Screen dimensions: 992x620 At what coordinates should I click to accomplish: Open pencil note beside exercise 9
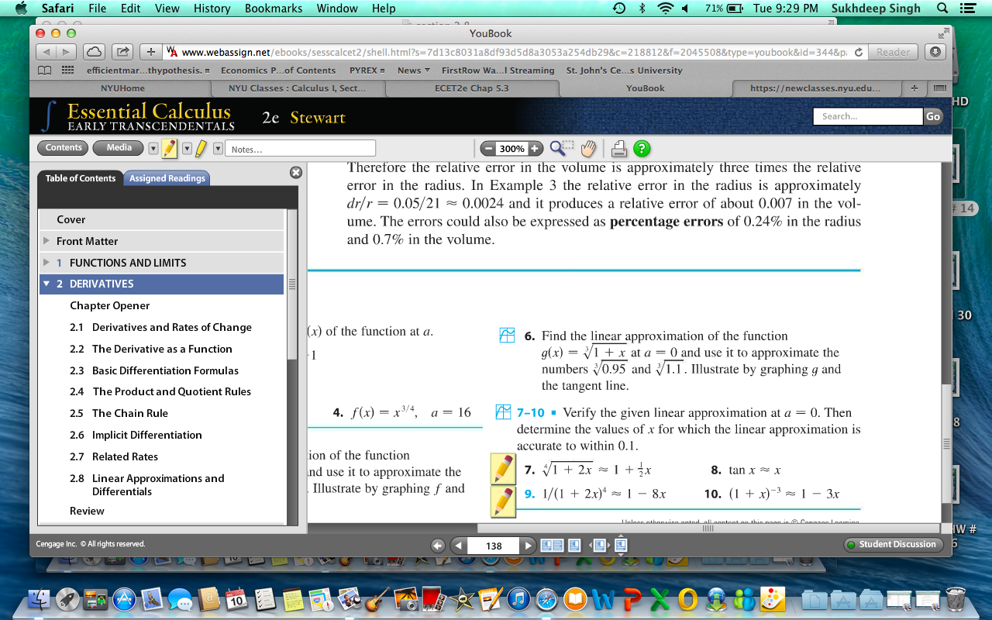click(504, 501)
